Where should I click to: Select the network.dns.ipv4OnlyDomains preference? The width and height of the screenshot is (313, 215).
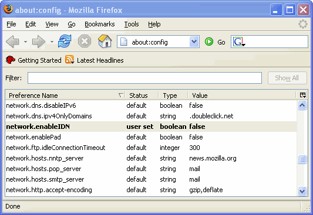151,116
